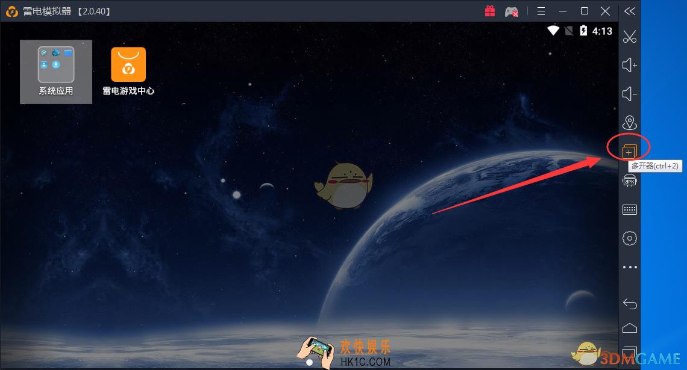This screenshot has height=370, width=687.
Task: Maximize the emulator window
Action: (585, 11)
